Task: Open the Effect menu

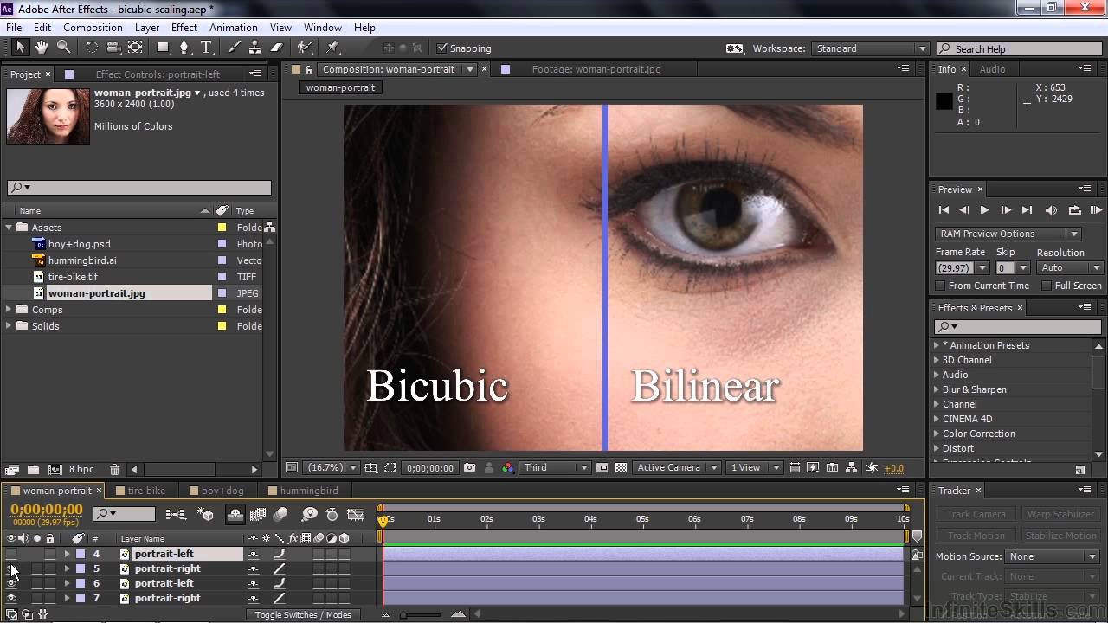Action: pyautogui.click(x=184, y=28)
